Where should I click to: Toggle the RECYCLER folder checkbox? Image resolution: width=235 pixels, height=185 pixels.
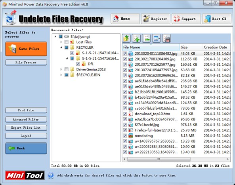click(67, 48)
